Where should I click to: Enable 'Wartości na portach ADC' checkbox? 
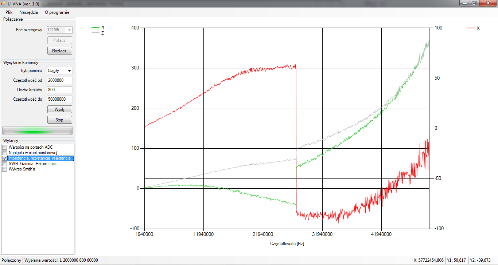pos(4,147)
